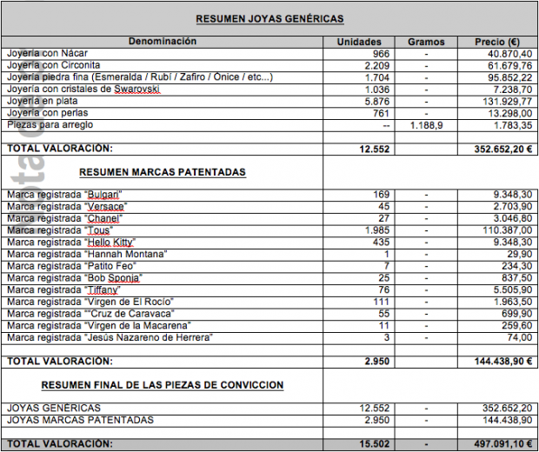
Task: Click the 'JOYAS MARCAS PATENTADAS' row label
Action: 81,420
